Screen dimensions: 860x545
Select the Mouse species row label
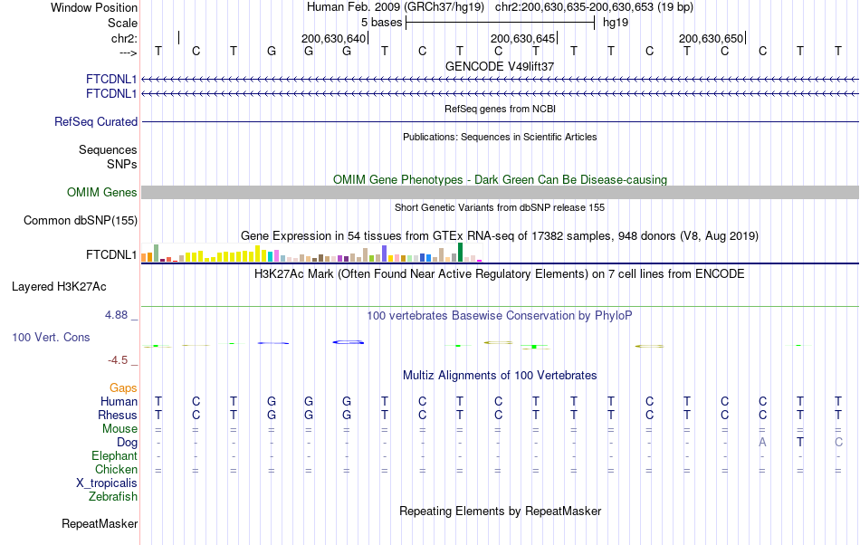click(119, 429)
